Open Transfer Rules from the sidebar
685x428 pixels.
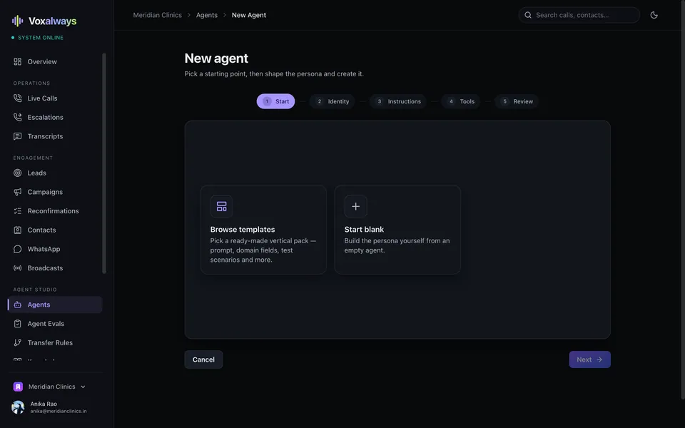pos(50,342)
